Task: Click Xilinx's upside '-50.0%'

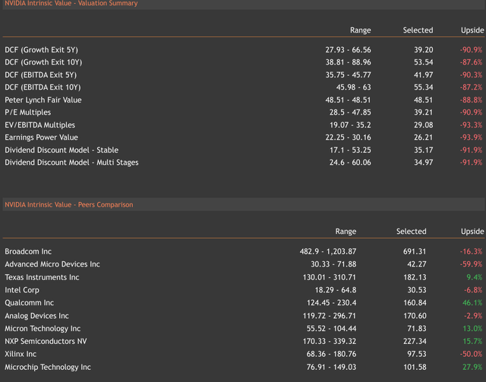Action: pos(471,354)
